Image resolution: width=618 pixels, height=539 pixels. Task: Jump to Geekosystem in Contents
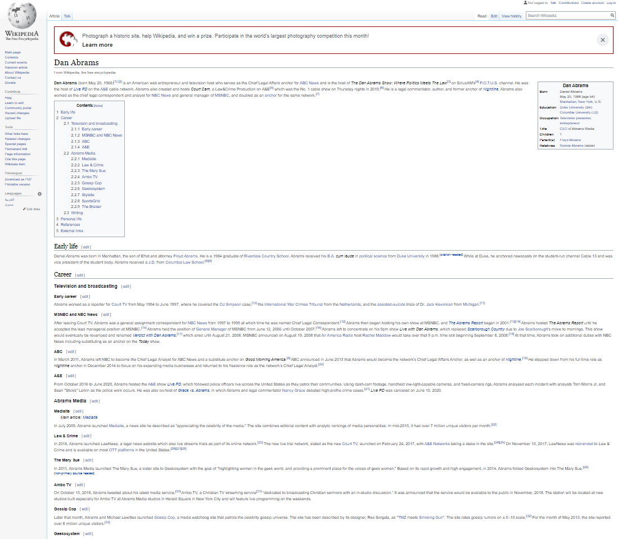tap(93, 189)
